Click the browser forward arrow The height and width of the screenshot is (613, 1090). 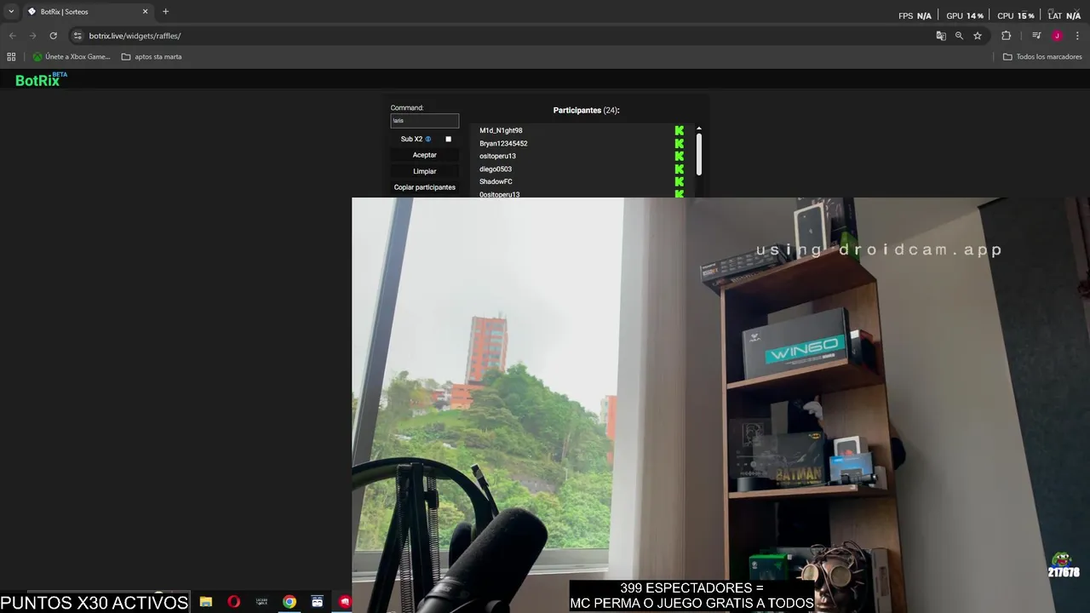(x=32, y=36)
